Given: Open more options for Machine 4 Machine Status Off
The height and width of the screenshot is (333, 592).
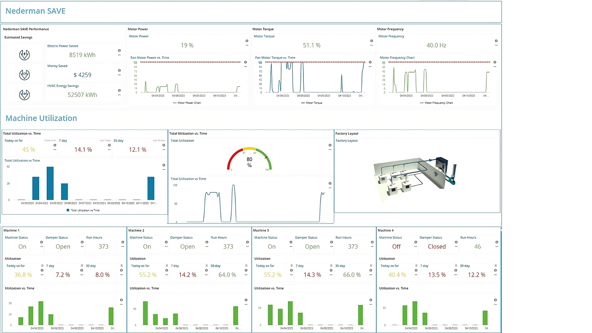Looking at the screenshot, I should click(416, 247).
